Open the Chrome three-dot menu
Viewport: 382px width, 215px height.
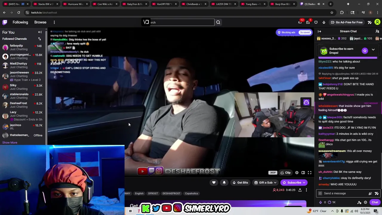tap(378, 13)
